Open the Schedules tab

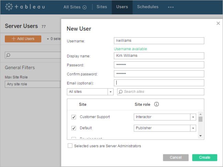pos(148,7)
